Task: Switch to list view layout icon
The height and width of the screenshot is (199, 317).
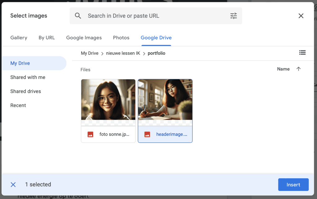Action: (302, 53)
